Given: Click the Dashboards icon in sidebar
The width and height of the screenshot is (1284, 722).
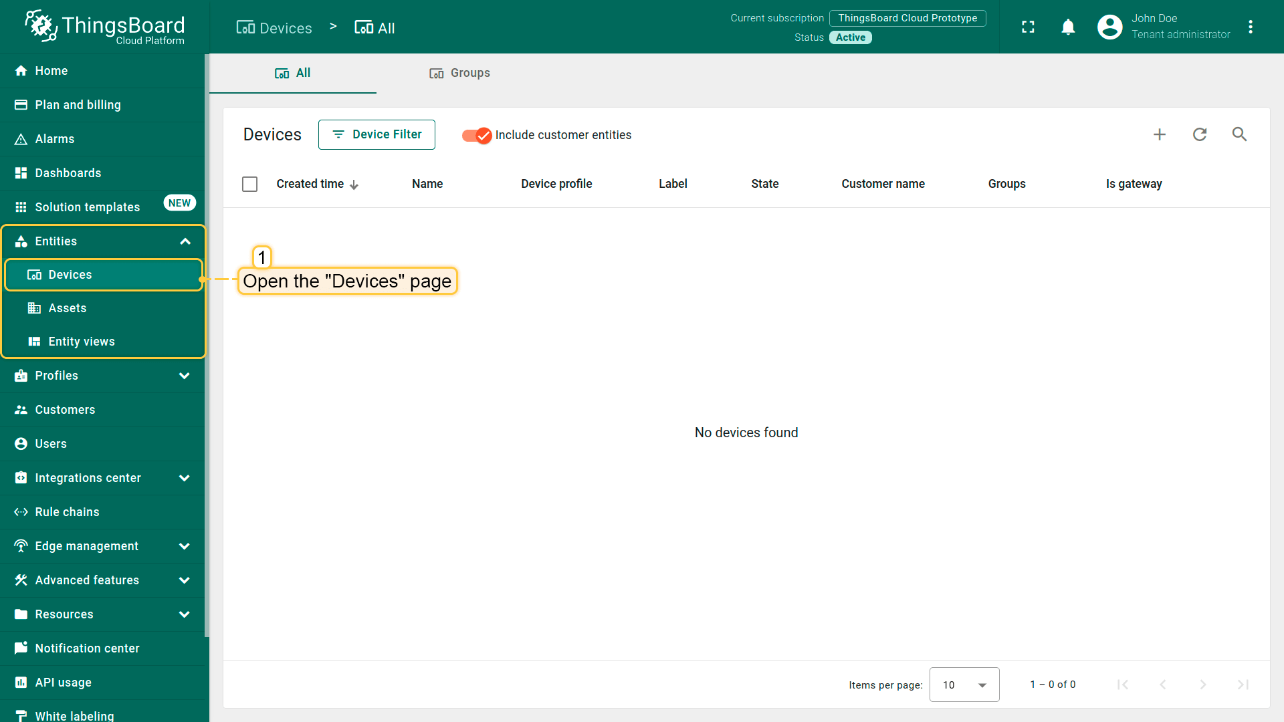Looking at the screenshot, I should click(21, 172).
